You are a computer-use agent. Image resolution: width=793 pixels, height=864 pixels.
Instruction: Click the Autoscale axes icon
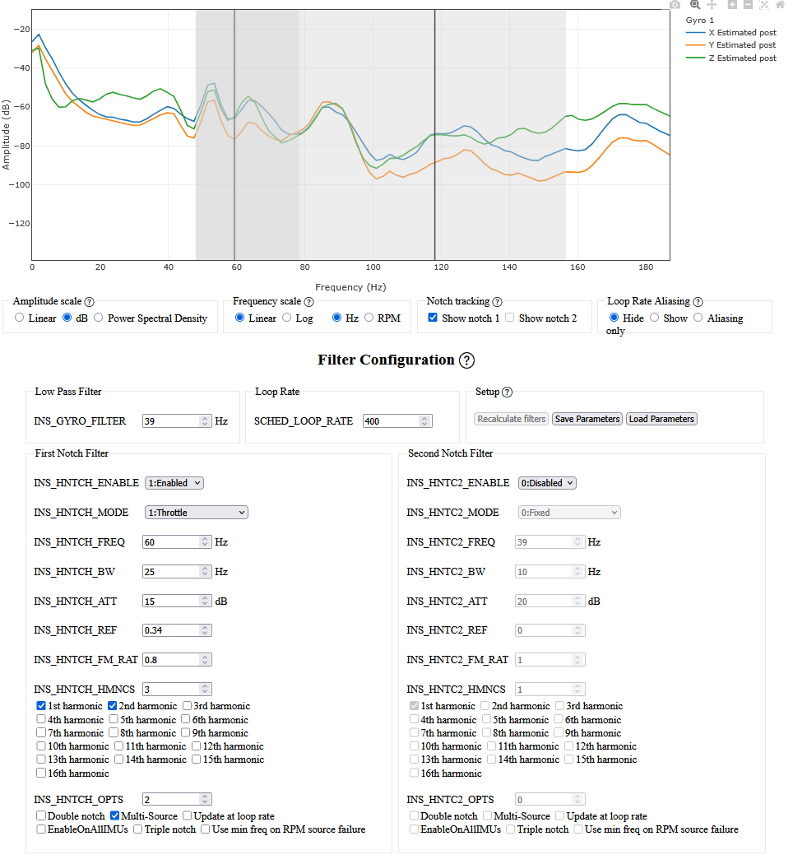coord(764,5)
